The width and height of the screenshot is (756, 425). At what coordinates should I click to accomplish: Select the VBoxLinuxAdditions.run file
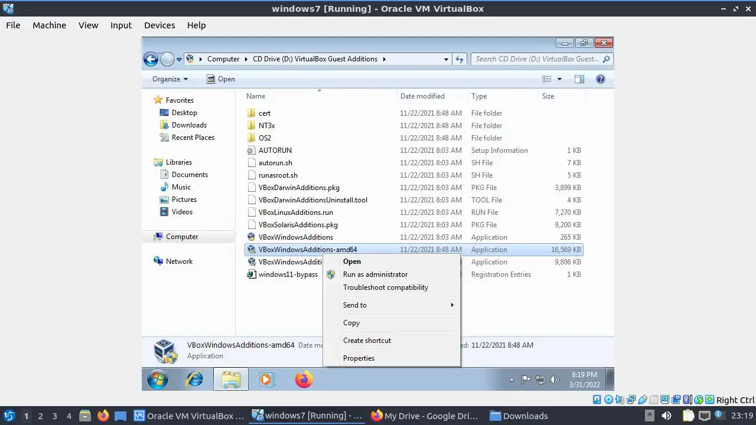pos(295,212)
